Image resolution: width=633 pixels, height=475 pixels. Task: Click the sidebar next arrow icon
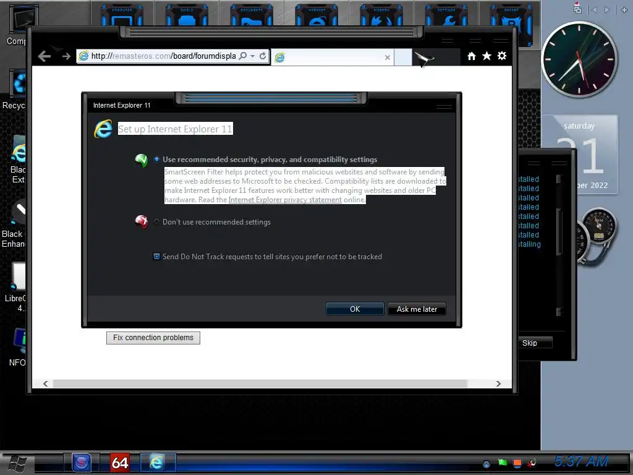click(607, 10)
